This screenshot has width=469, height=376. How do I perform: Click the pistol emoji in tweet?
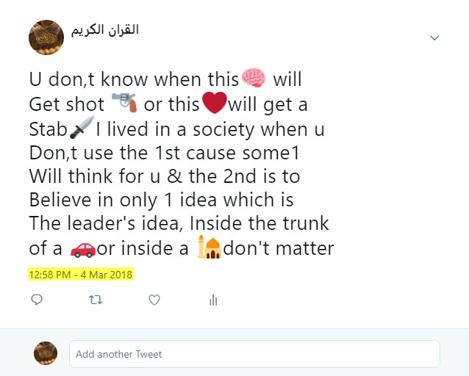[x=124, y=103]
